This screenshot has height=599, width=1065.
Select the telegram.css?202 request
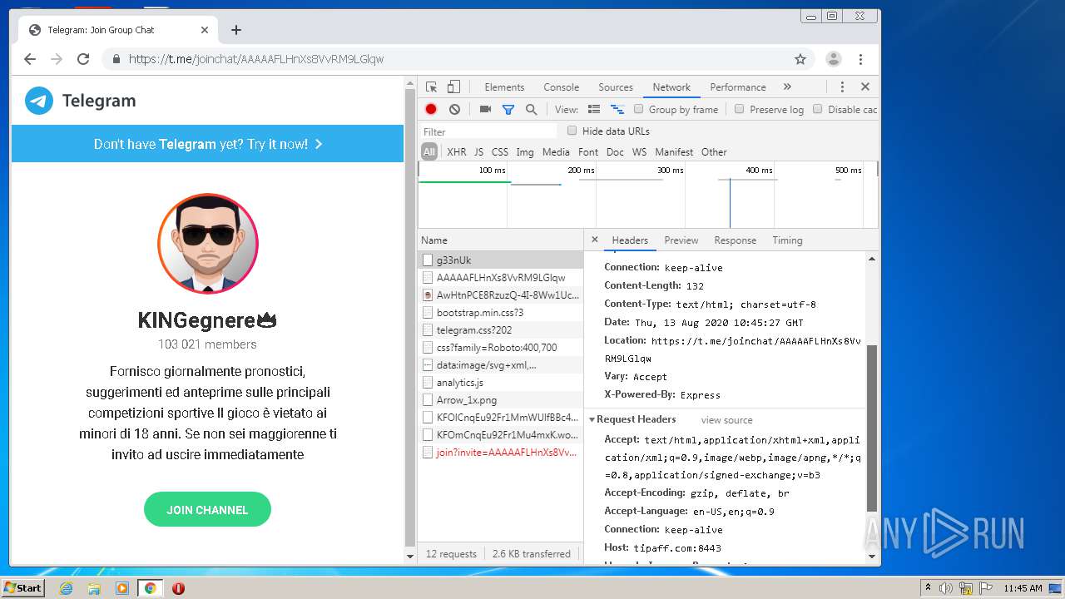501,330
